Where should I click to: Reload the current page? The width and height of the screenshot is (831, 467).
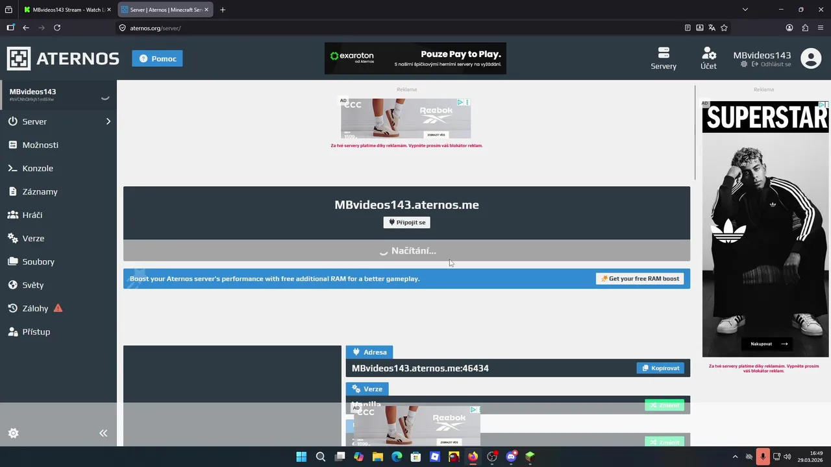click(57, 28)
